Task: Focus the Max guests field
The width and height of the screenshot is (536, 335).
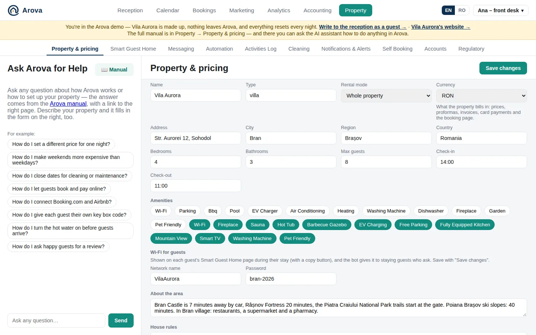Action: (386, 162)
